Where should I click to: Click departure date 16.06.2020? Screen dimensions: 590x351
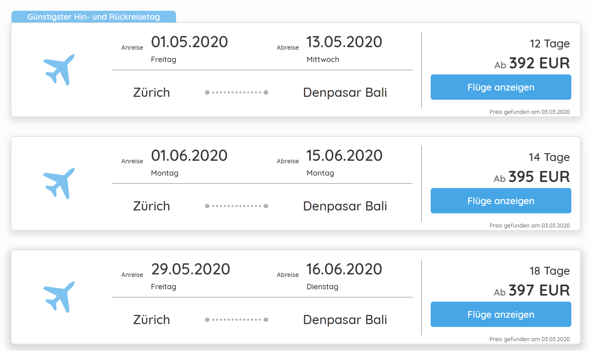[x=344, y=269]
